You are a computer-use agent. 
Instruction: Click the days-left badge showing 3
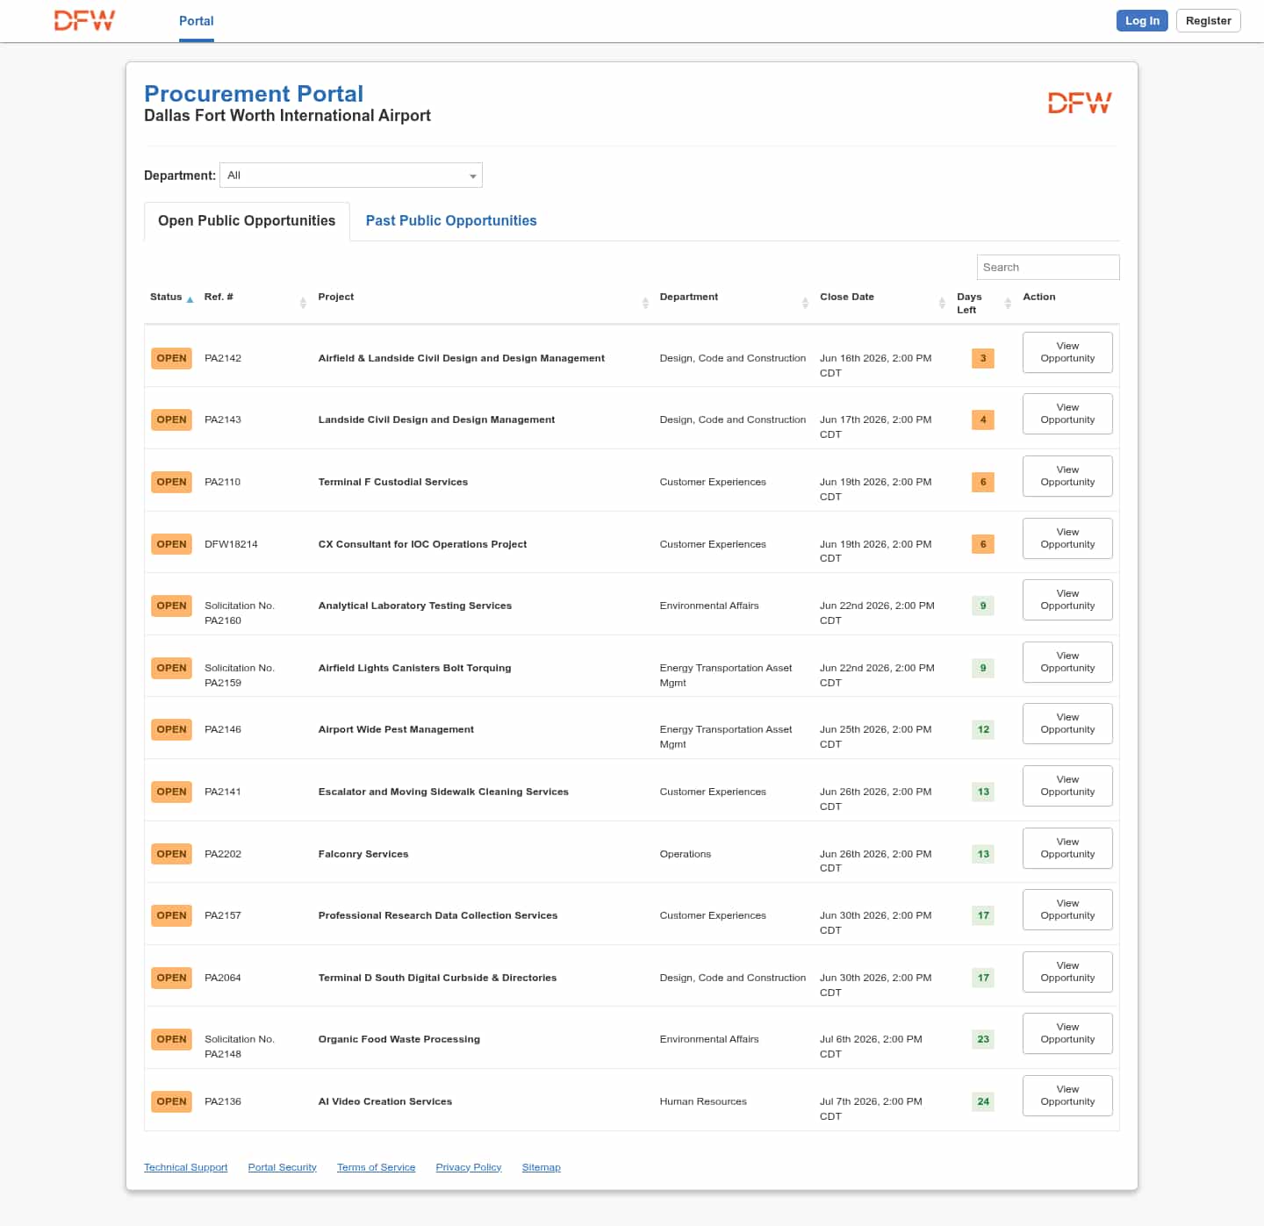pos(983,358)
